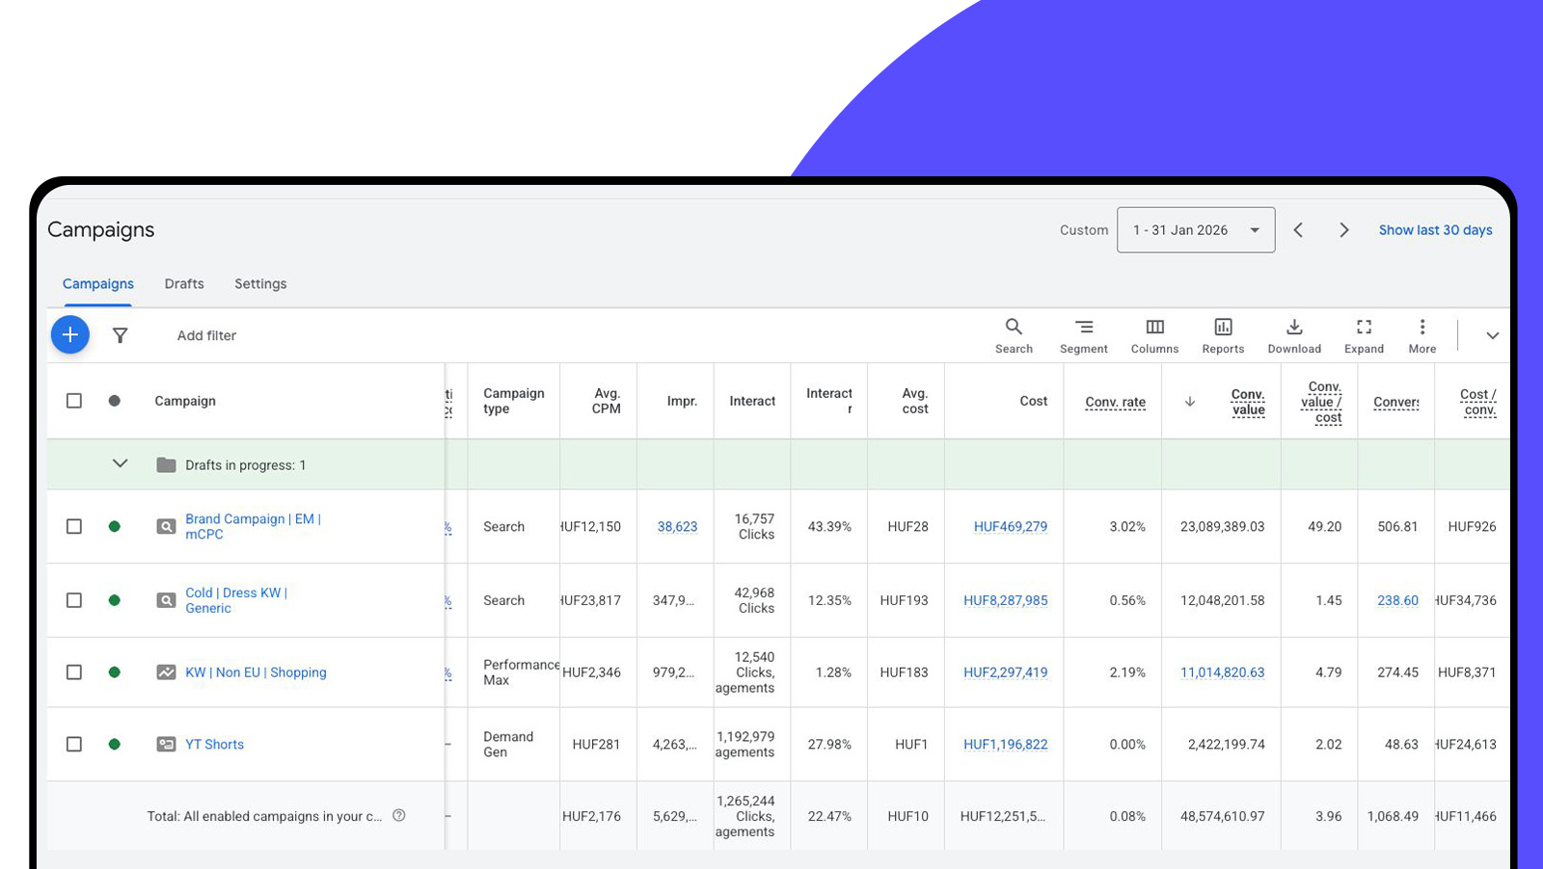Open the Search tool in toolbar

pyautogui.click(x=1014, y=335)
